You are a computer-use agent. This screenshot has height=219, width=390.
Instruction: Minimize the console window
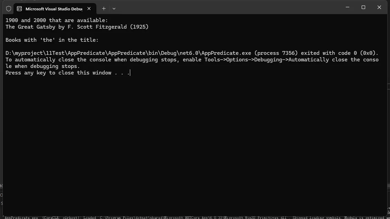(x=348, y=7)
